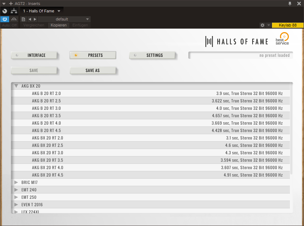Viewport: 304px width, 226px height.
Task: Select preset AKG BX 20 RT 4.5
Action: 151,175
